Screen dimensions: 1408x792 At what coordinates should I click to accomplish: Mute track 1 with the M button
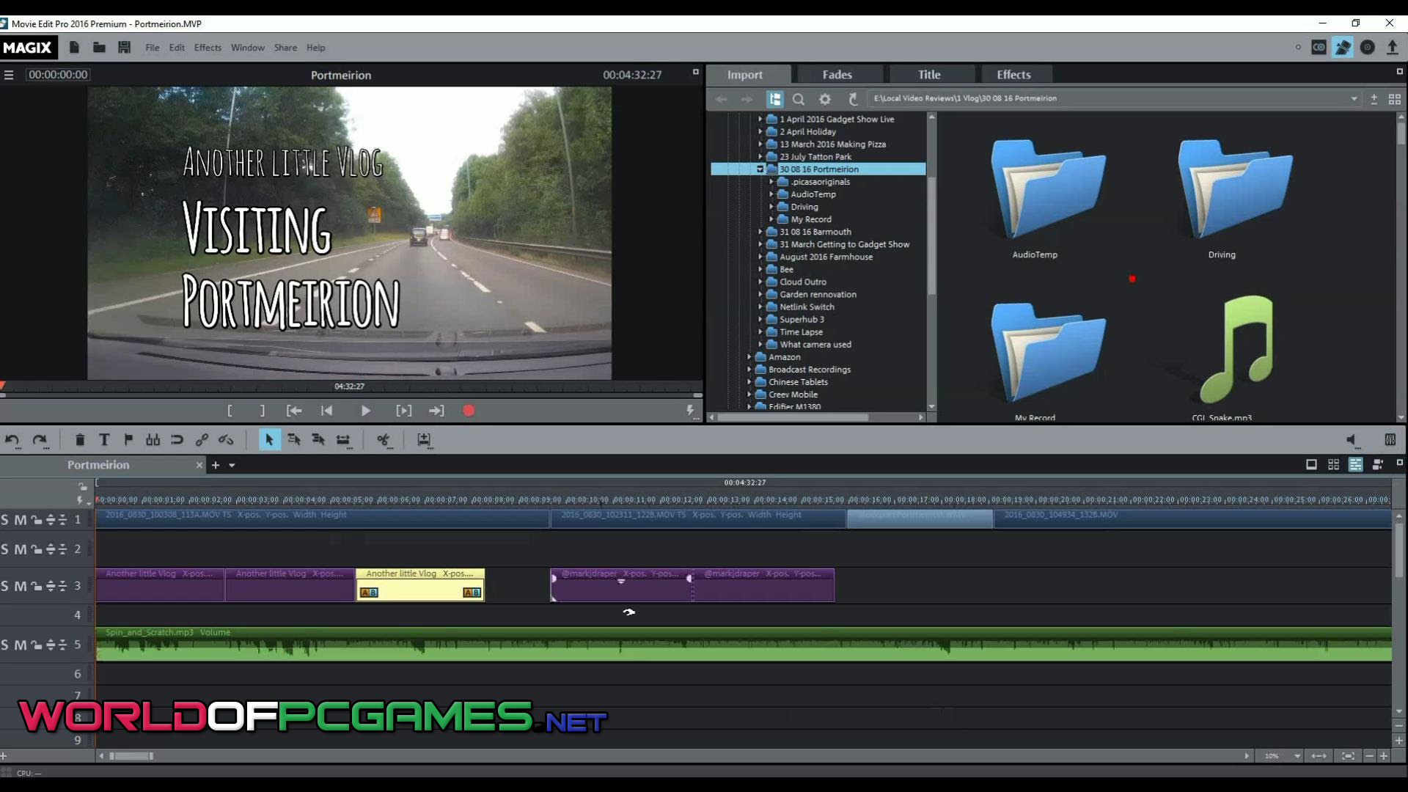(x=20, y=520)
